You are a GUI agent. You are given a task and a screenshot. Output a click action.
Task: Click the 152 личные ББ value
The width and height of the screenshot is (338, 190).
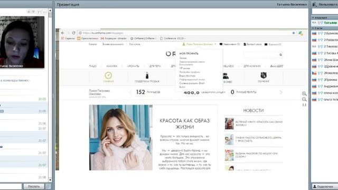pyautogui.click(x=140, y=92)
